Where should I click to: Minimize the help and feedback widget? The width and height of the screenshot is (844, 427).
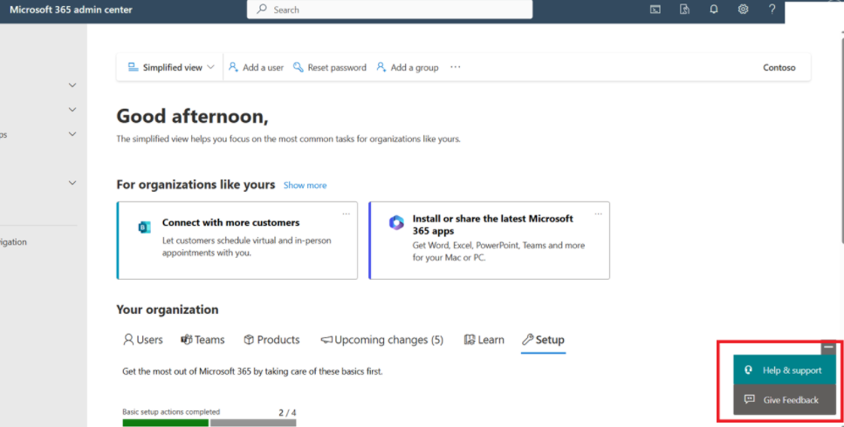pyautogui.click(x=828, y=348)
